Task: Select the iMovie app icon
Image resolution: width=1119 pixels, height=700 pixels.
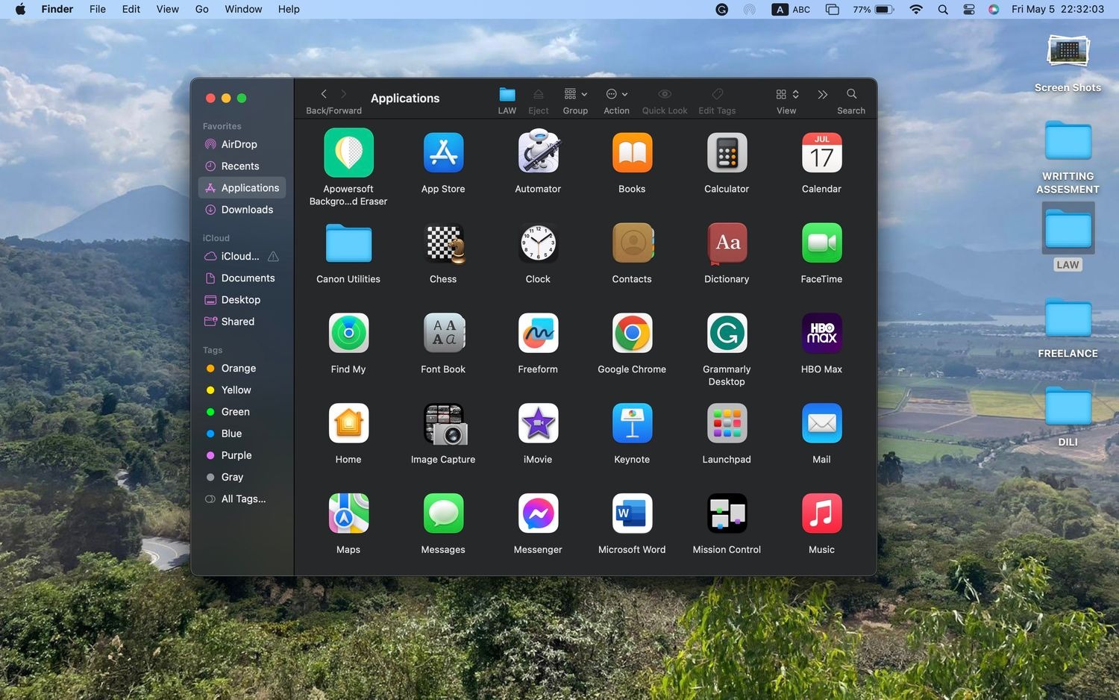Action: coord(538,423)
